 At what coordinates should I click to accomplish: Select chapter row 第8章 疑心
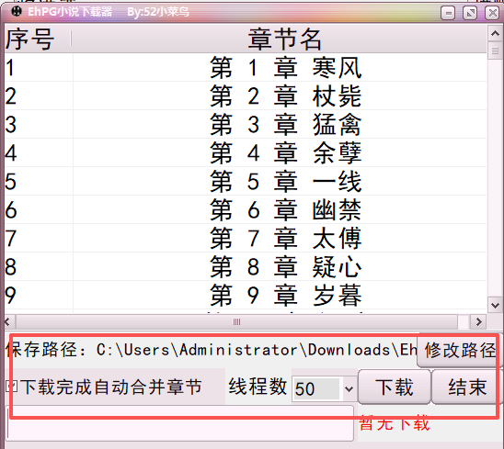[246, 266]
